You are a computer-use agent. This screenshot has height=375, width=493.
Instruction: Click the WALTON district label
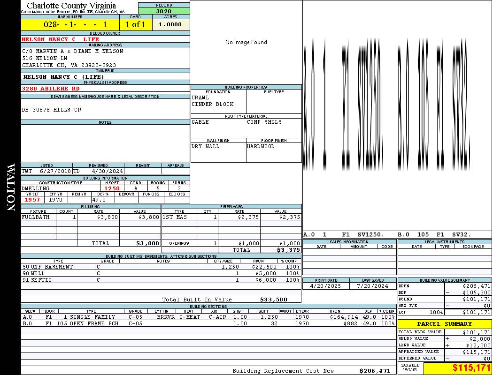[x=11, y=187]
